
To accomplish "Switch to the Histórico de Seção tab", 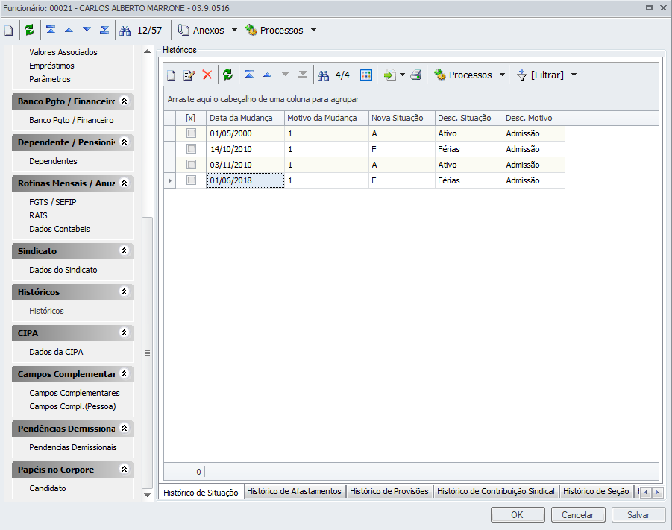I will [596, 491].
